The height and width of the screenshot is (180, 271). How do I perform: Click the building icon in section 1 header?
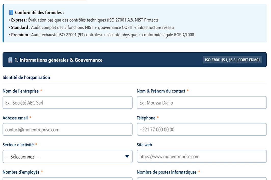(10, 60)
